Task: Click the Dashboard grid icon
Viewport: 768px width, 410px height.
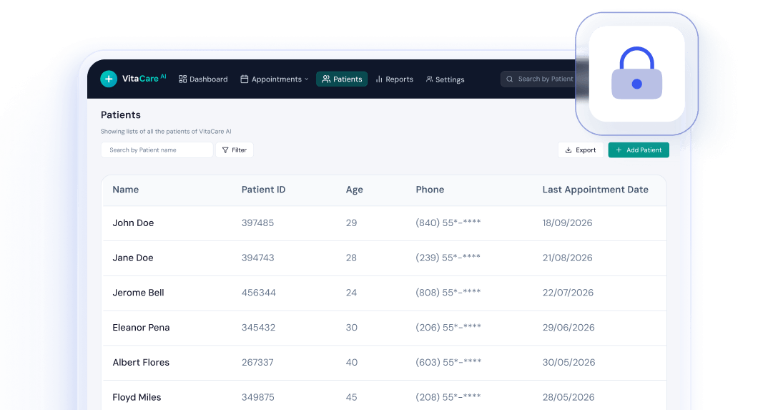Action: pos(182,79)
